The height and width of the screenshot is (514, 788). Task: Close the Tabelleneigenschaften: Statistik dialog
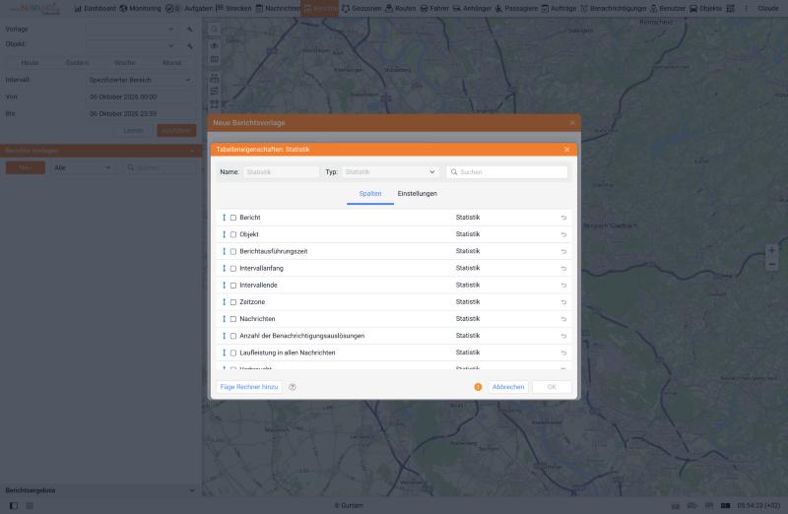click(x=567, y=150)
